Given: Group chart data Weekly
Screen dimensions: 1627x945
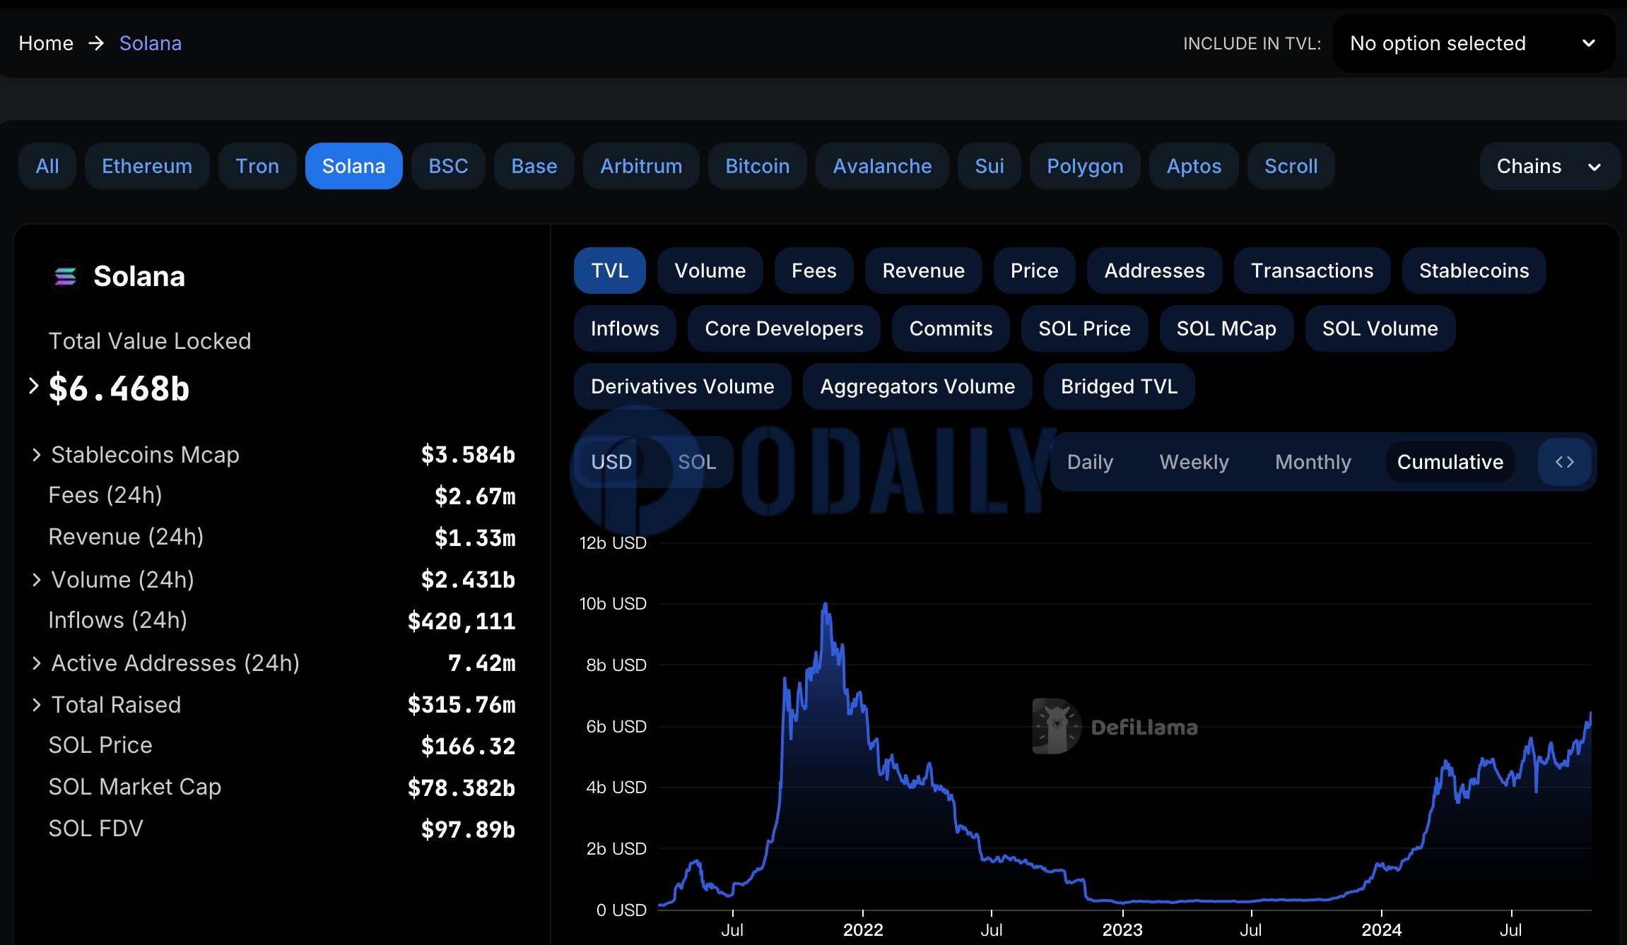Looking at the screenshot, I should coord(1194,462).
